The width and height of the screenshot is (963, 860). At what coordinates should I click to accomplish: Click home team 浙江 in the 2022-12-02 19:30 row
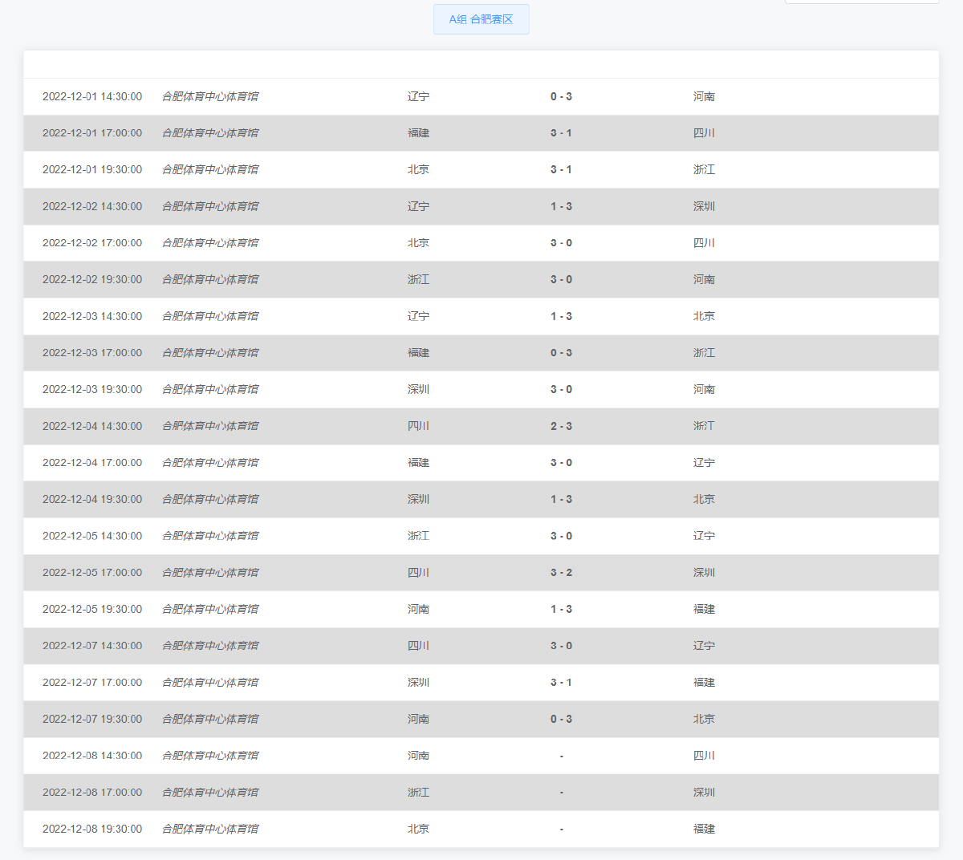(418, 279)
